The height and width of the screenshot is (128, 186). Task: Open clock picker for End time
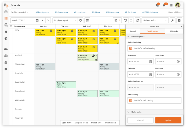(178, 75)
